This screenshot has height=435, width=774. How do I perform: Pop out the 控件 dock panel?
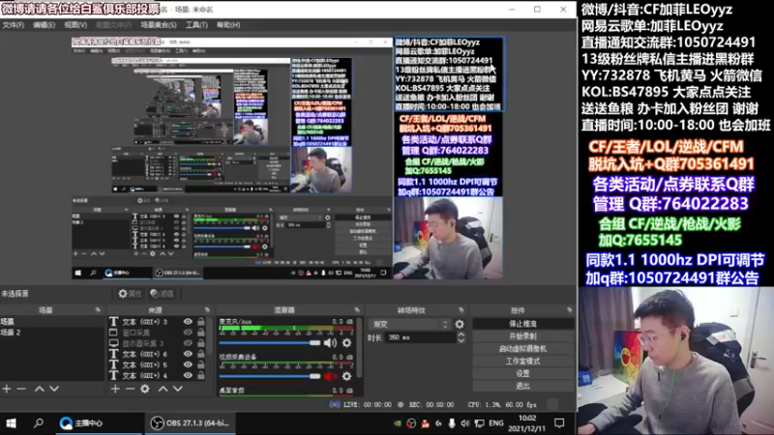point(570,309)
